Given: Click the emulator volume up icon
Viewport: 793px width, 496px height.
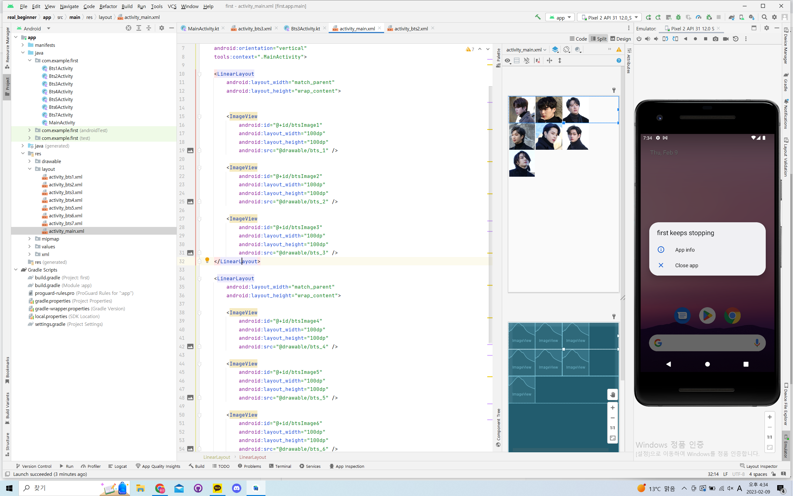Looking at the screenshot, I should point(647,39).
